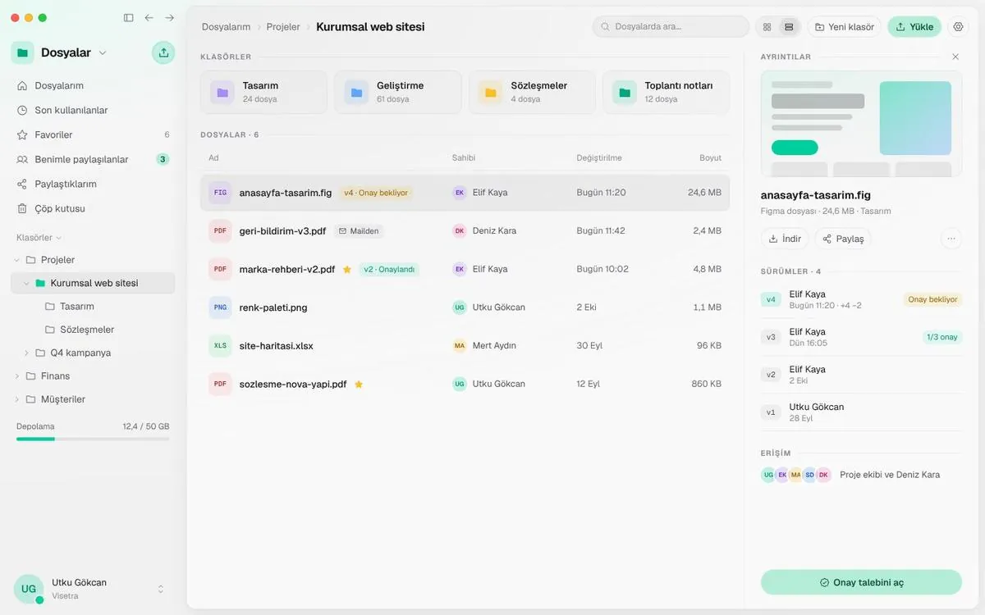Image resolution: width=985 pixels, height=615 pixels.
Task: Open Çöp kutusu in the sidebar
Action: pyautogui.click(x=93, y=208)
